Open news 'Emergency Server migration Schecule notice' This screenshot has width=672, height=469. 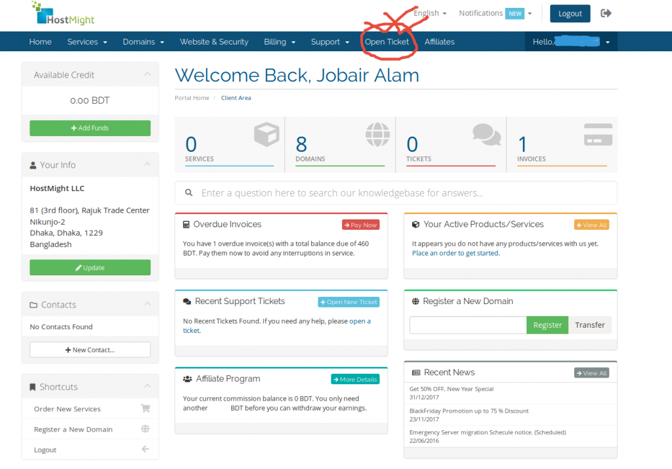click(x=488, y=432)
